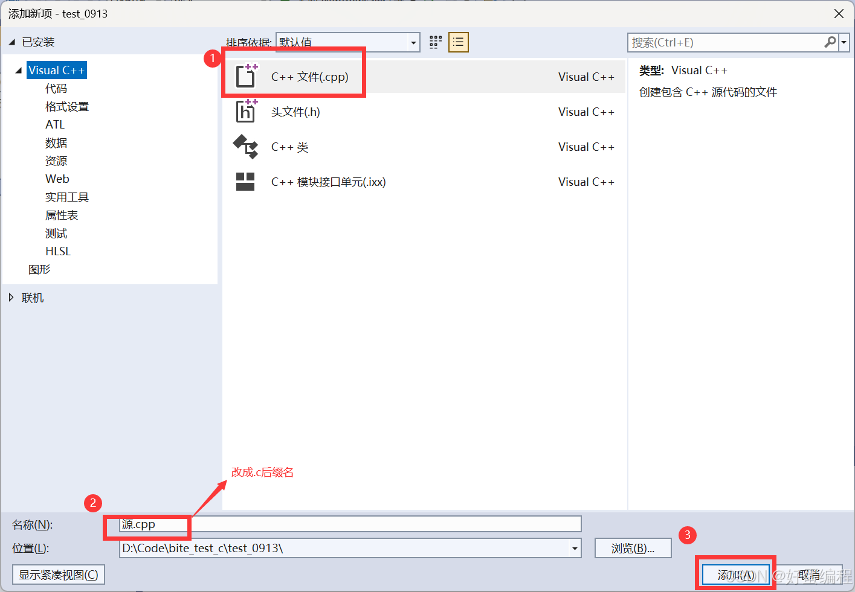Select the Web category
The width and height of the screenshot is (855, 592).
click(57, 179)
